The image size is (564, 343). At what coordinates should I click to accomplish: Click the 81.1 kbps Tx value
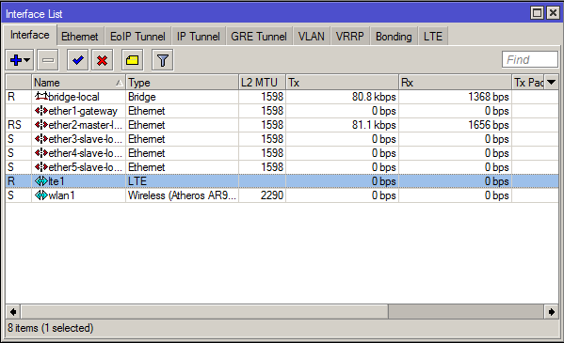pos(374,125)
